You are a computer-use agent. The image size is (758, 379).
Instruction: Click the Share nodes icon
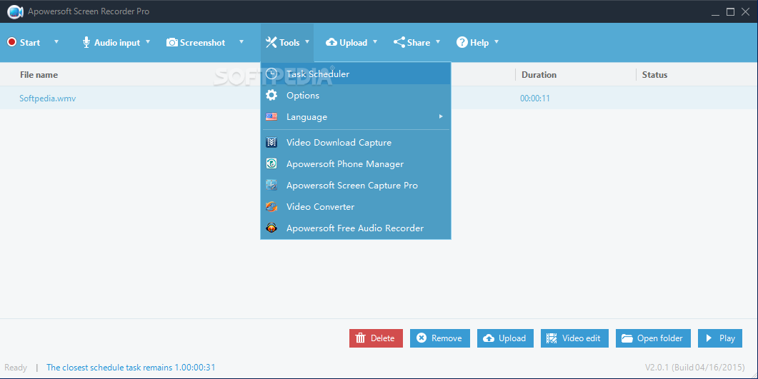[399, 43]
